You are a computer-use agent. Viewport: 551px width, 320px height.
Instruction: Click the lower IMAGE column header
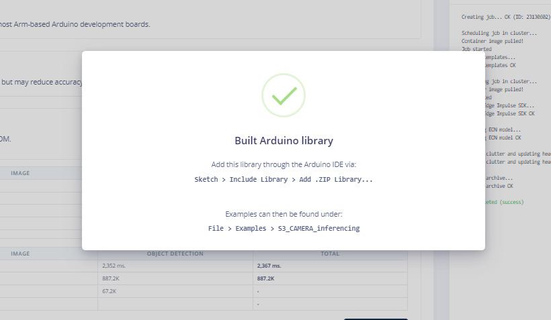coord(20,254)
